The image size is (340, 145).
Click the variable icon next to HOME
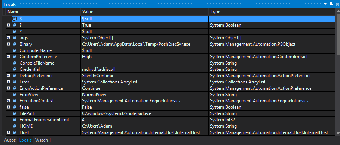click(14, 126)
